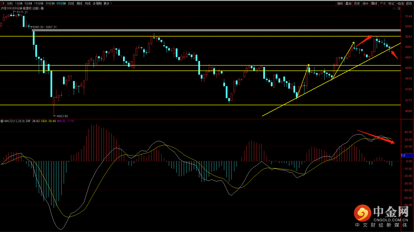The width and height of the screenshot is (414, 232).
Task: Open the 周线 weekly chart
Action: [79, 3]
